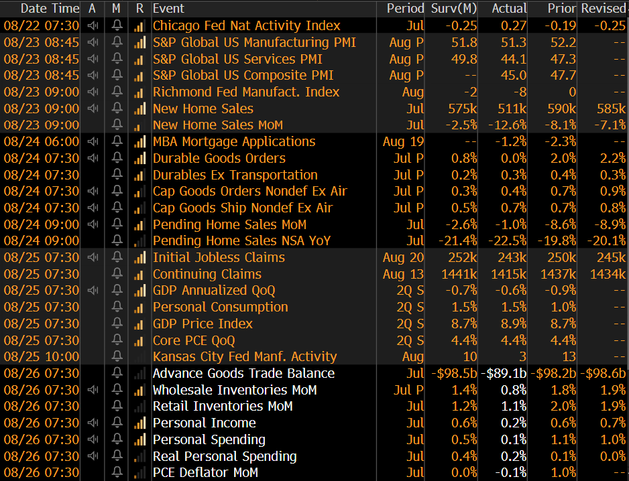Viewport: 629px width, 481px height.
Task: Click the relevance bars icon for MBA Mortgage Applications
Action: click(139, 142)
